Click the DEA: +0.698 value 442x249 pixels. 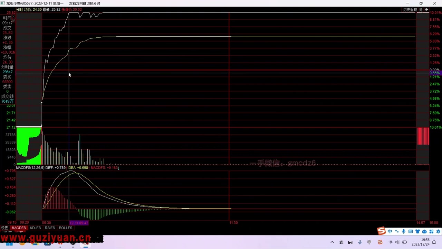[x=78, y=168]
